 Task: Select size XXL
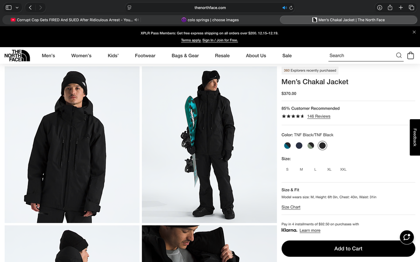(343, 169)
